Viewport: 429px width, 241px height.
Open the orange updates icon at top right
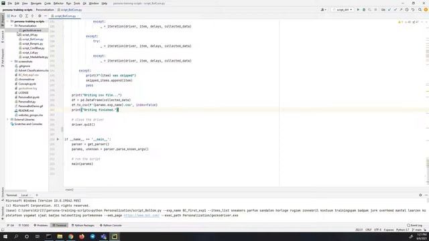click(x=426, y=9)
